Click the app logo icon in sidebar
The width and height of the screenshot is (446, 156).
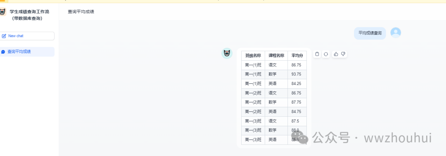click(x=2, y=12)
